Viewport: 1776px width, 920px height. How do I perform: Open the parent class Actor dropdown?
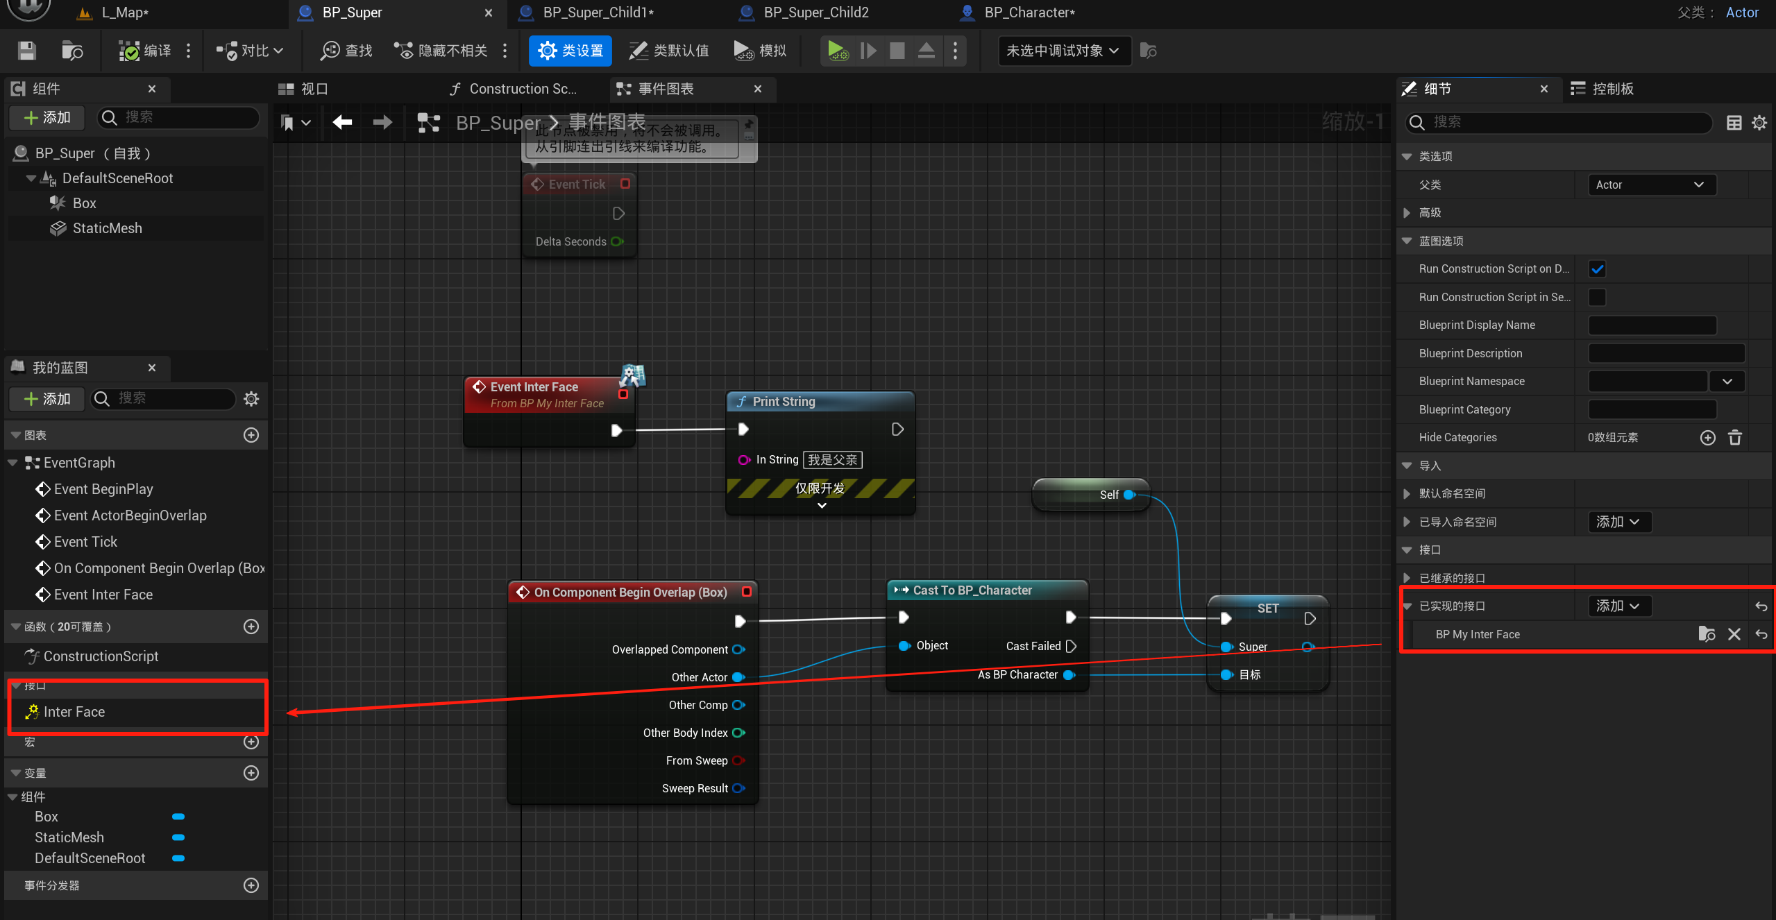click(1651, 185)
